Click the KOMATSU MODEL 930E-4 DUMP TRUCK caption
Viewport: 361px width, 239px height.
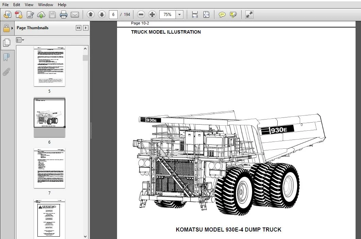(228, 229)
